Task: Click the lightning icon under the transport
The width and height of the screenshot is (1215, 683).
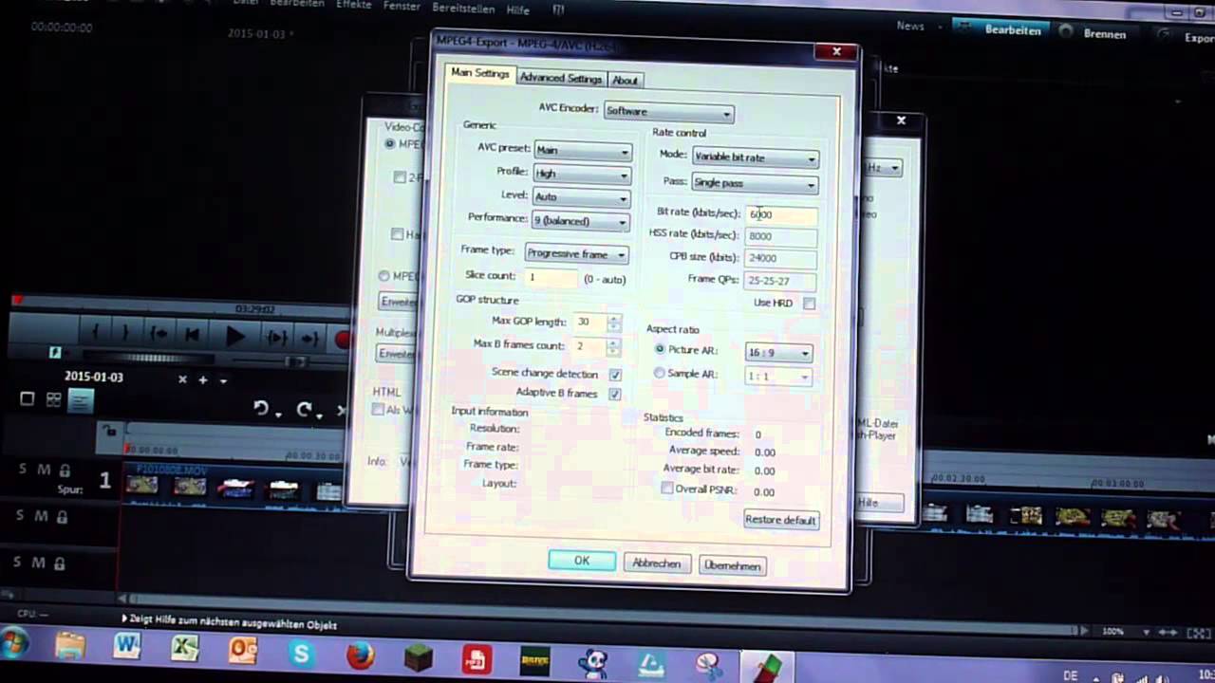Action: [x=55, y=353]
